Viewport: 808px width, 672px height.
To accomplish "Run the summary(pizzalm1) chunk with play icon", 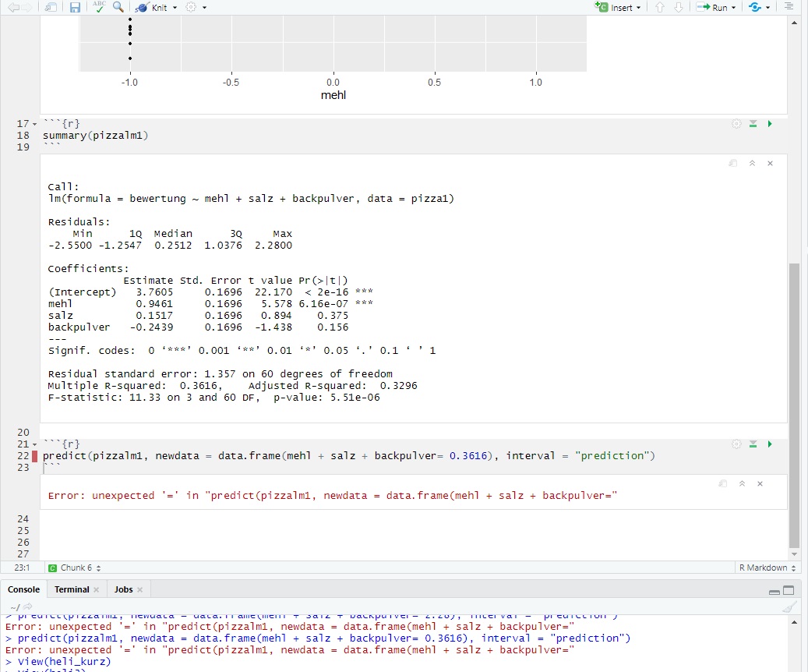I will coord(770,124).
